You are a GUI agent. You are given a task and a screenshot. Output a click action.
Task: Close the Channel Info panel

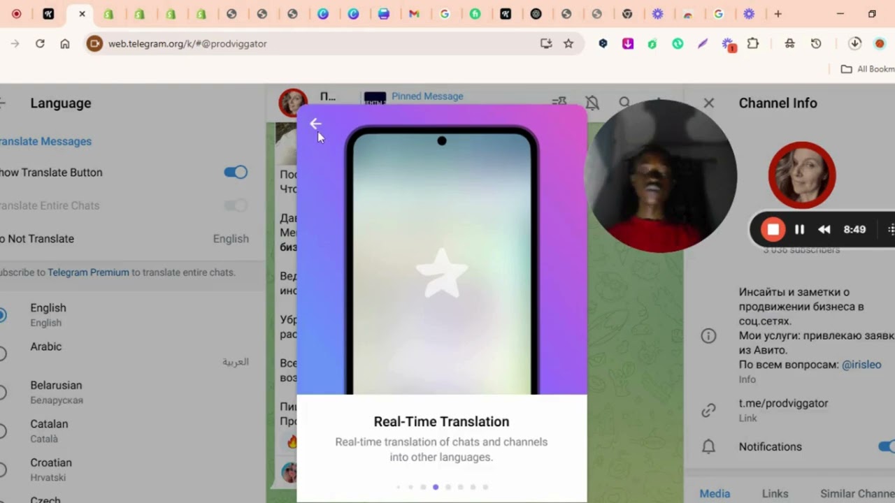(708, 103)
